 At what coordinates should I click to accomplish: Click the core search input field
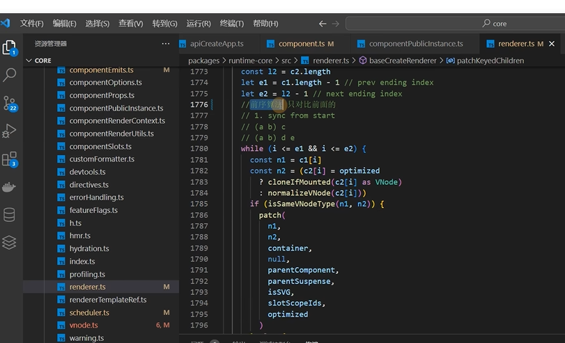coord(456,24)
